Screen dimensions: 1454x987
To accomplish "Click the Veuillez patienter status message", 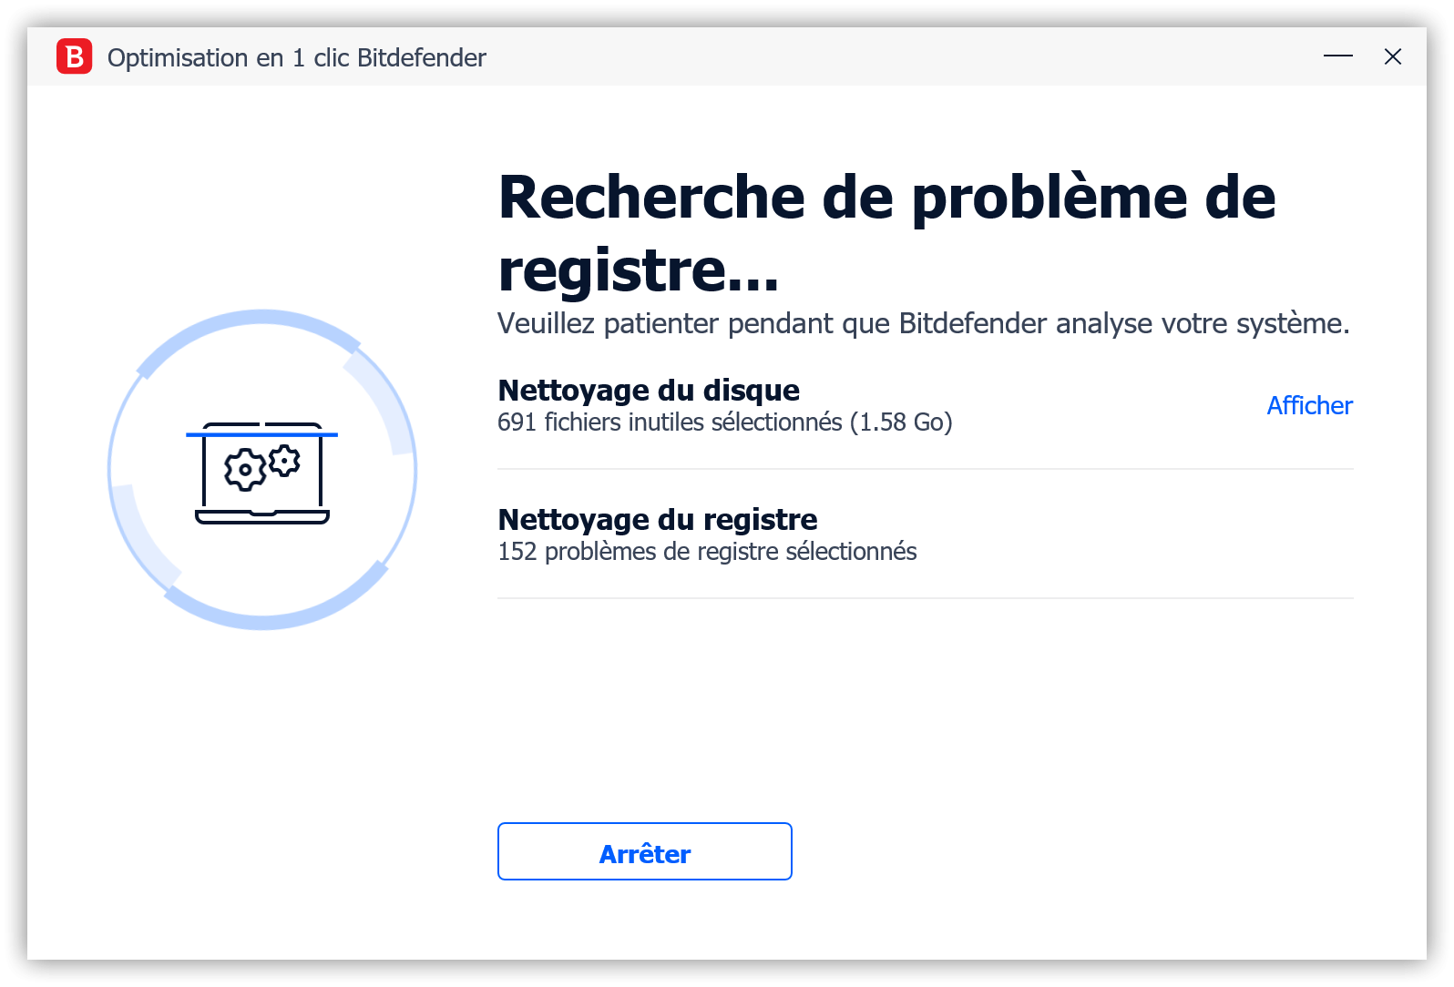I will [923, 323].
